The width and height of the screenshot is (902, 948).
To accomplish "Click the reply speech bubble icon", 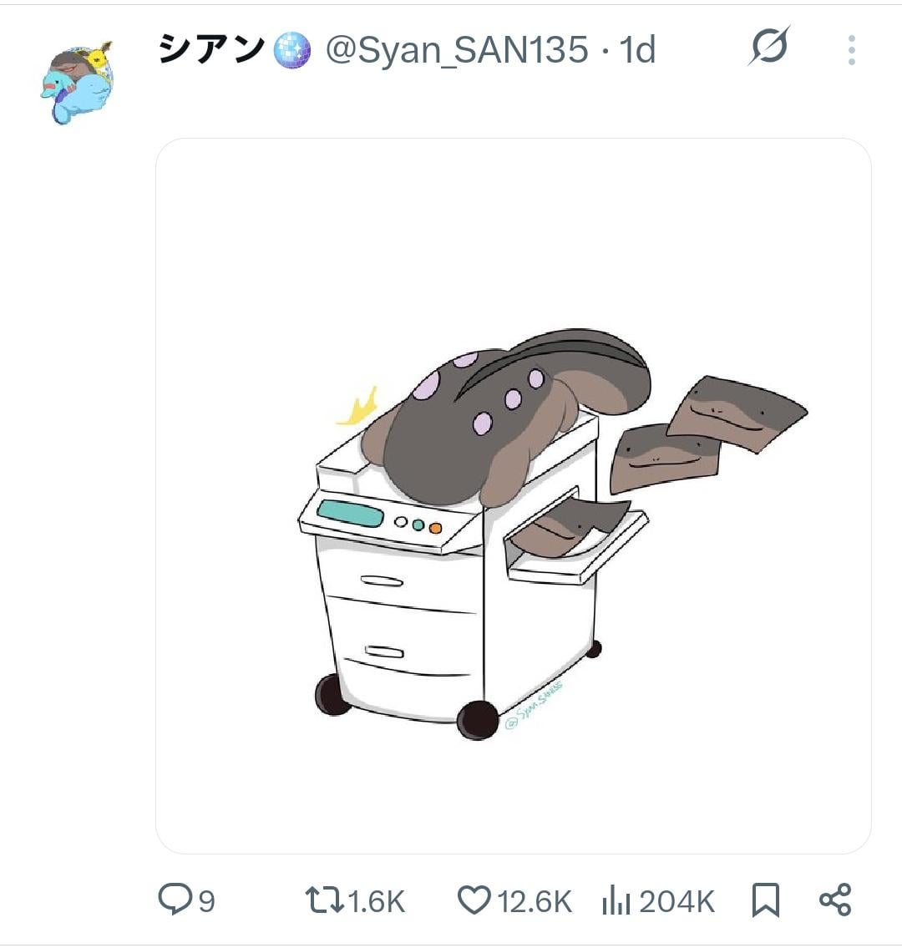I will [175, 899].
